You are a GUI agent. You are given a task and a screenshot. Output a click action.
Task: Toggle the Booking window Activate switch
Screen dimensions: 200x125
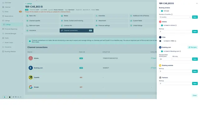pyautogui.click(x=161, y=11)
